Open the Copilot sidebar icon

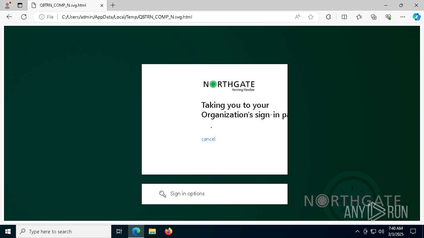[x=416, y=17]
